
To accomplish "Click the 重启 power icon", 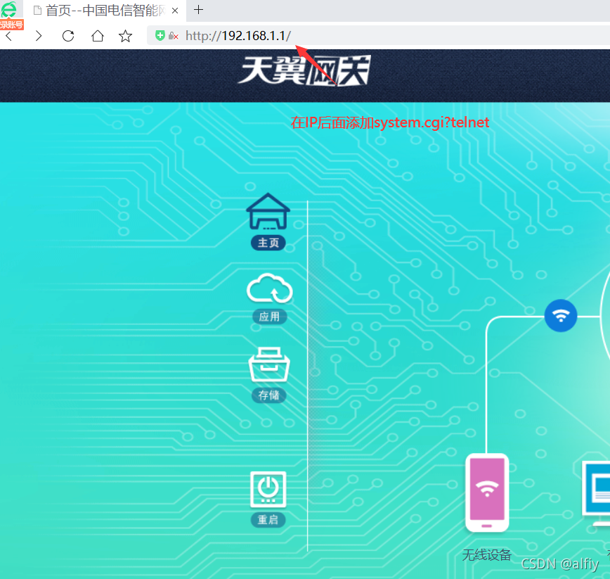I will click(x=268, y=490).
